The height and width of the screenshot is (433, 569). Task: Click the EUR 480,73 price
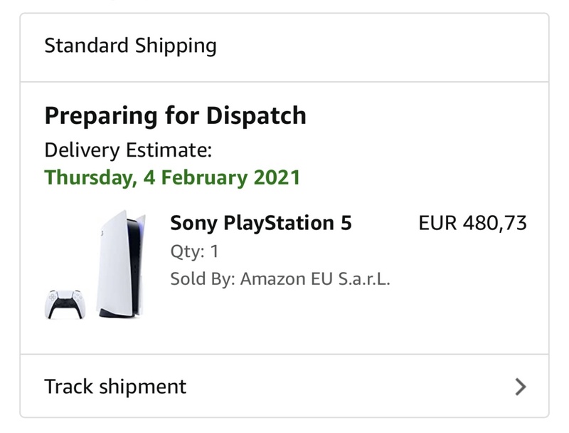point(472,224)
